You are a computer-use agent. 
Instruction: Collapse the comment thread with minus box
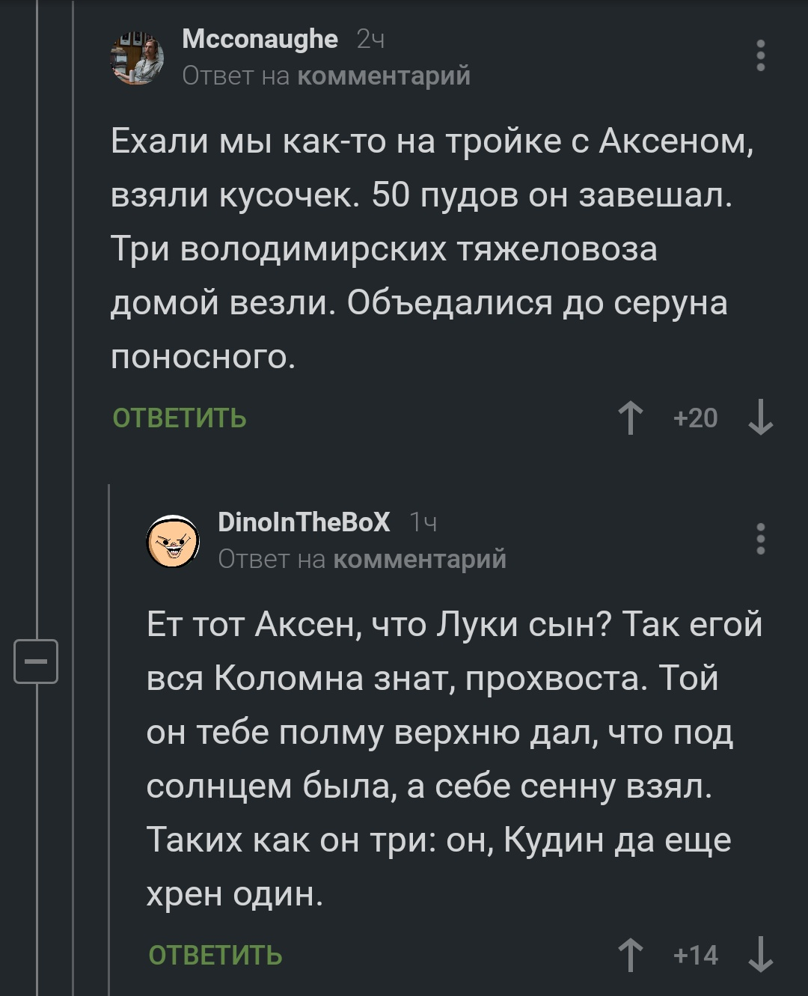click(x=36, y=662)
